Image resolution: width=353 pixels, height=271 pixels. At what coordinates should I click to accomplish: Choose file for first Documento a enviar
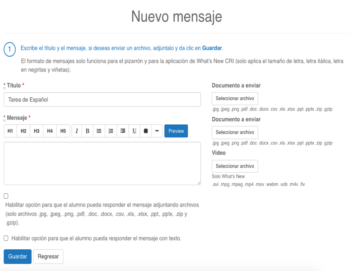coord(235,98)
